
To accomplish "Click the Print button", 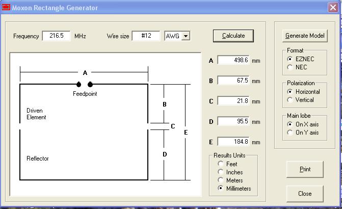I will (305, 169).
